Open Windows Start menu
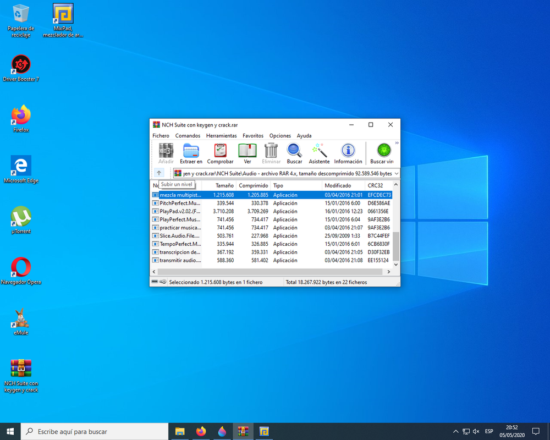The image size is (550, 440). 10,431
